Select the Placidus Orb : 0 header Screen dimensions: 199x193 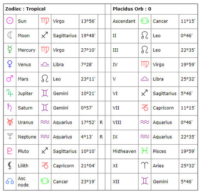[132, 9]
